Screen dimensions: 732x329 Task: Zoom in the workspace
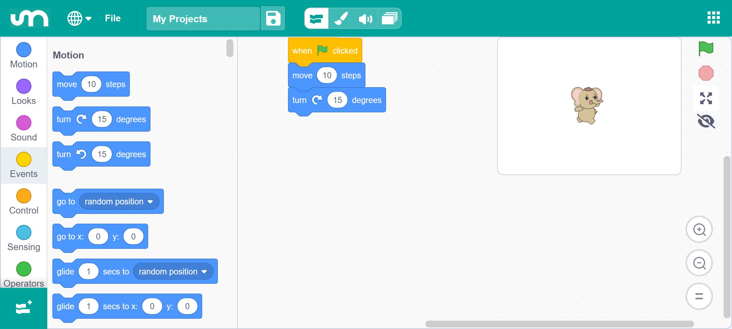click(x=699, y=229)
